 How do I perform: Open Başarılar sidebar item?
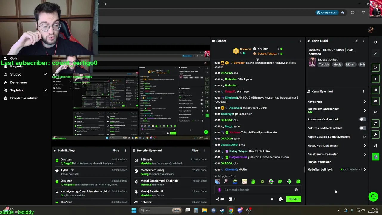coord(17,66)
